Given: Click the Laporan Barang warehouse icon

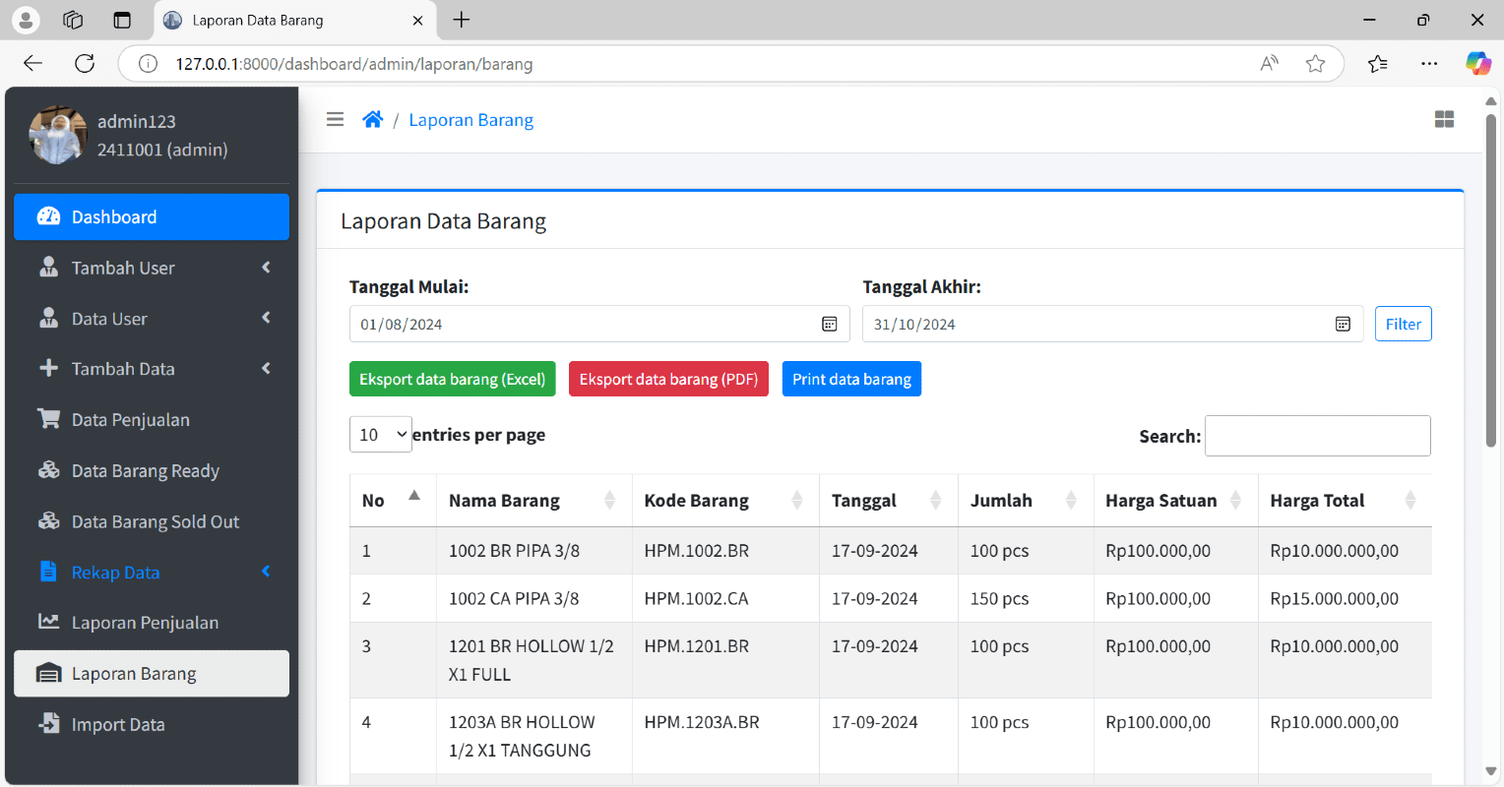Looking at the screenshot, I should pos(48,673).
